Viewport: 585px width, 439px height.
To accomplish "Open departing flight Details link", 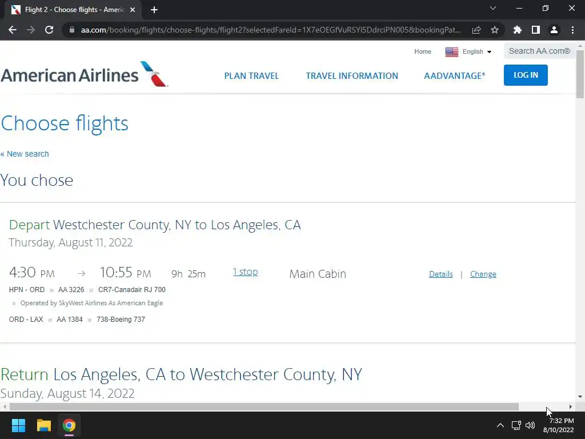I will [440, 274].
